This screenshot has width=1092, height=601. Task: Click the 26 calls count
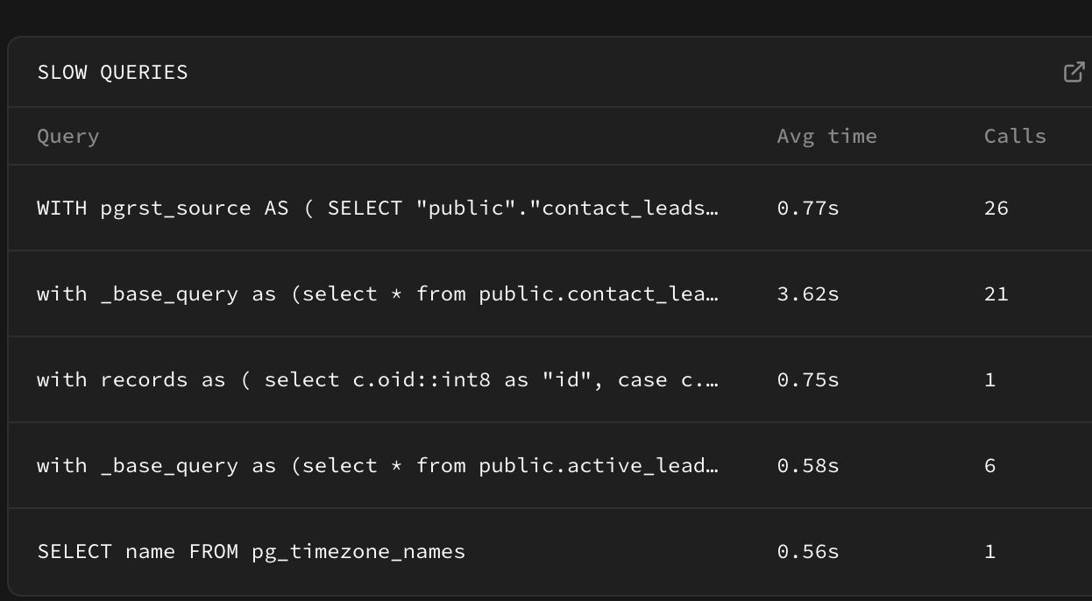[996, 209]
